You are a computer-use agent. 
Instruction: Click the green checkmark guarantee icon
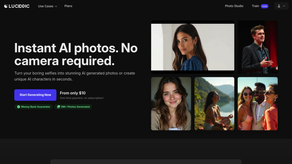19,107
